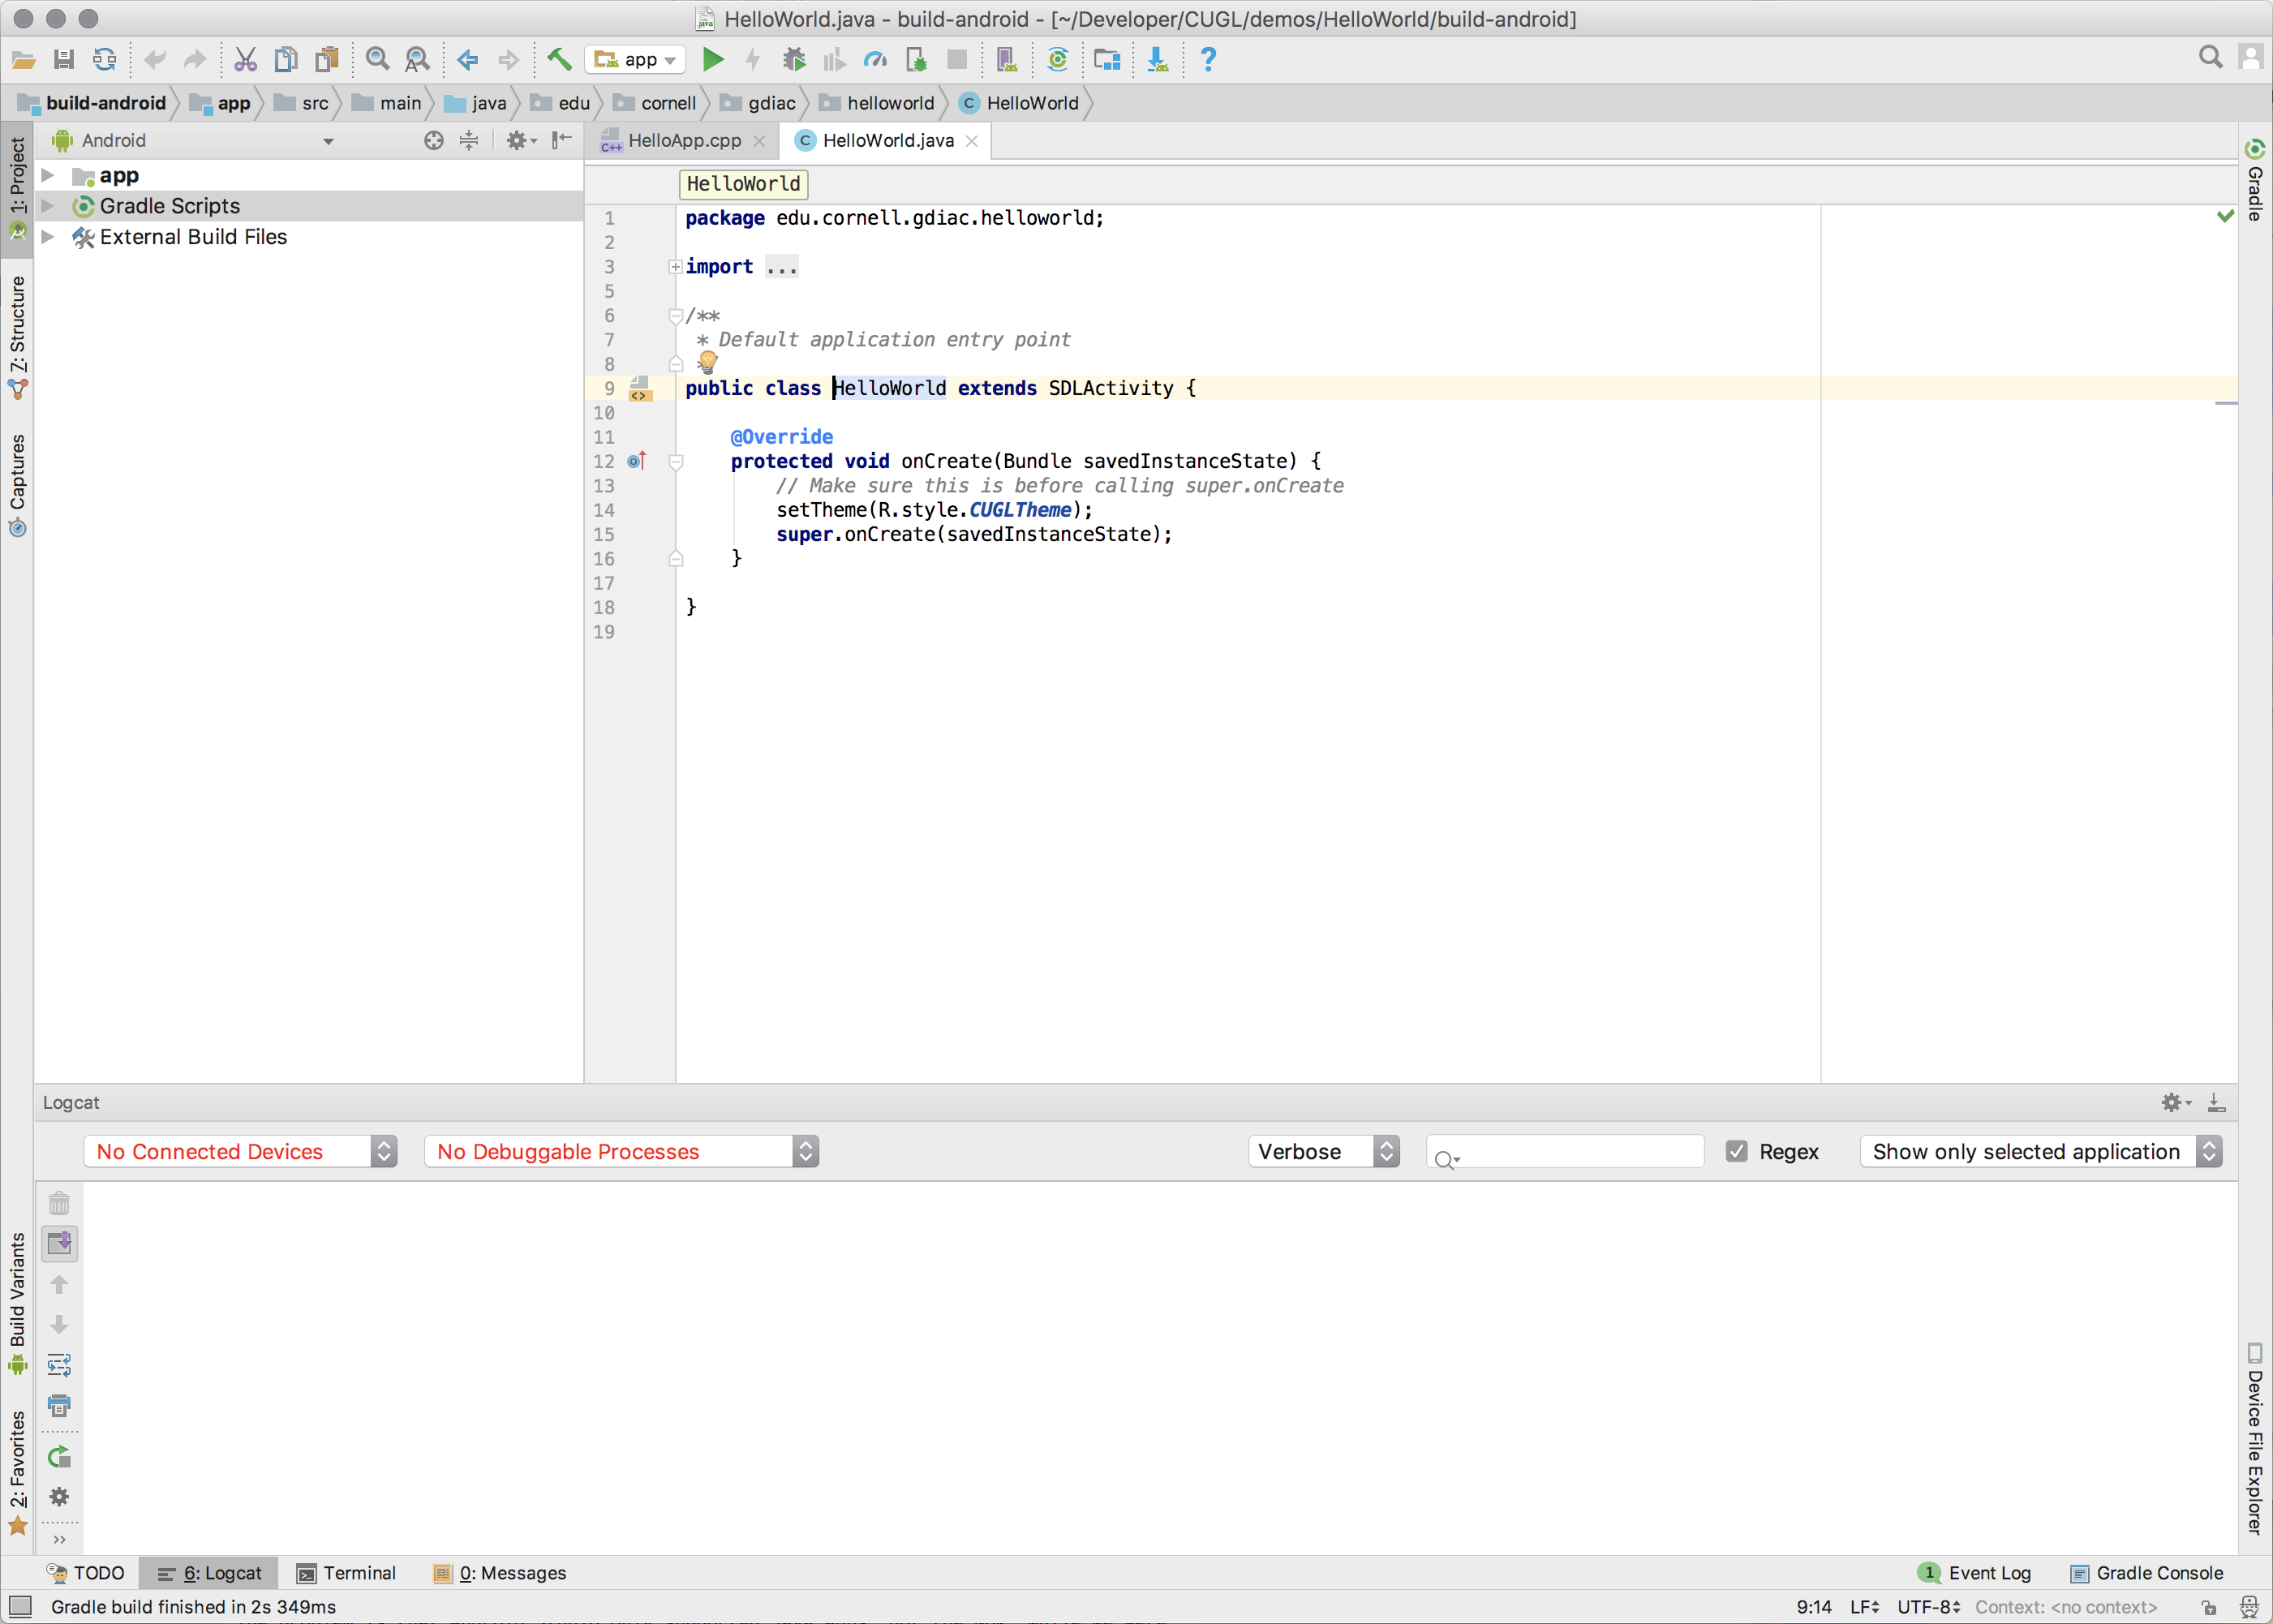This screenshot has width=2273, height=1624.
Task: Expand the Gradle Scripts tree node
Action: (47, 206)
